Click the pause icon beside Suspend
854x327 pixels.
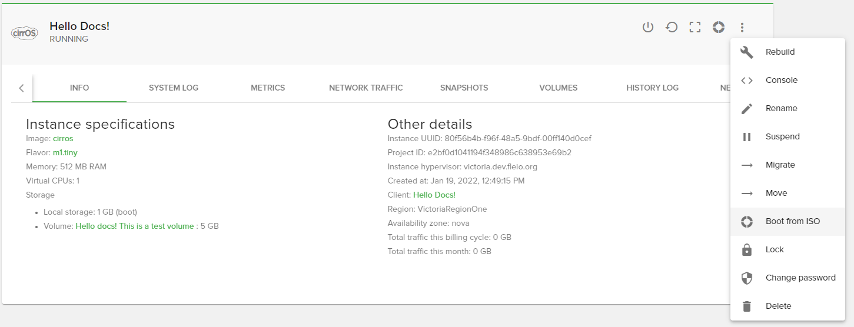point(747,136)
